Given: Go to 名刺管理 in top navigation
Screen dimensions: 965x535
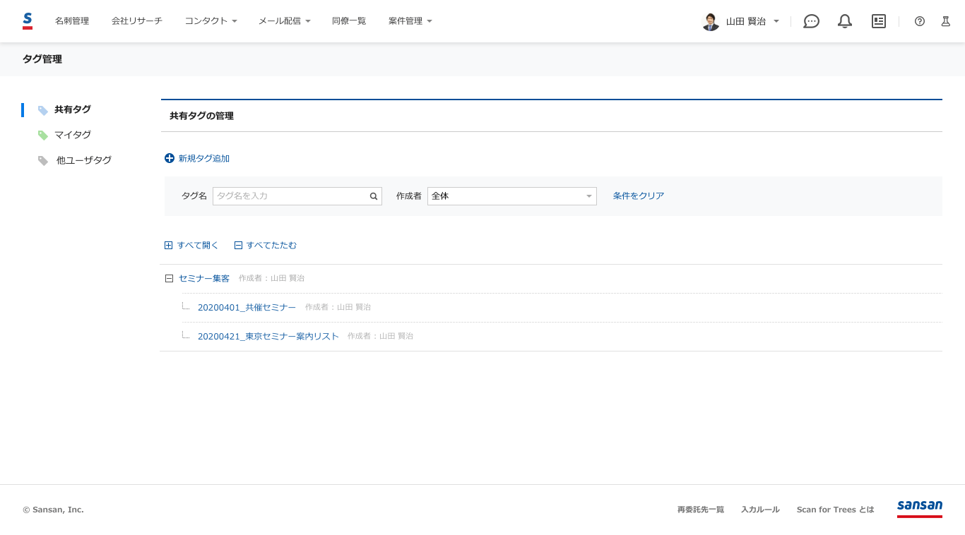Looking at the screenshot, I should tap(72, 21).
